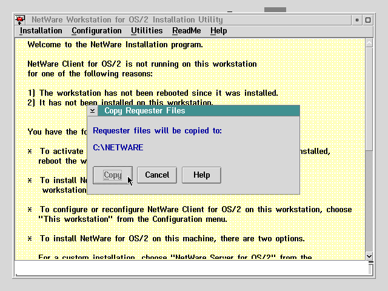
Task: Click the vertical scrollbar thumb
Action: (369, 99)
